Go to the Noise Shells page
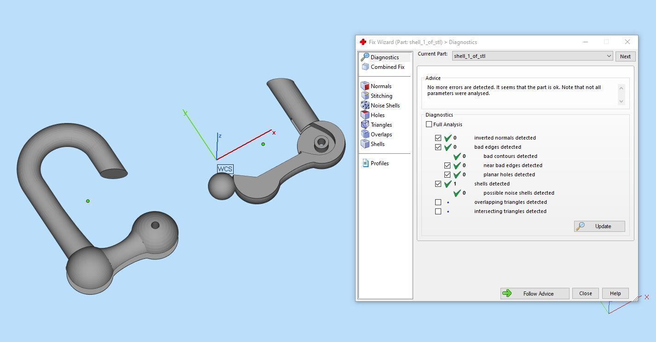Viewport: 656px width, 342px height. click(385, 106)
